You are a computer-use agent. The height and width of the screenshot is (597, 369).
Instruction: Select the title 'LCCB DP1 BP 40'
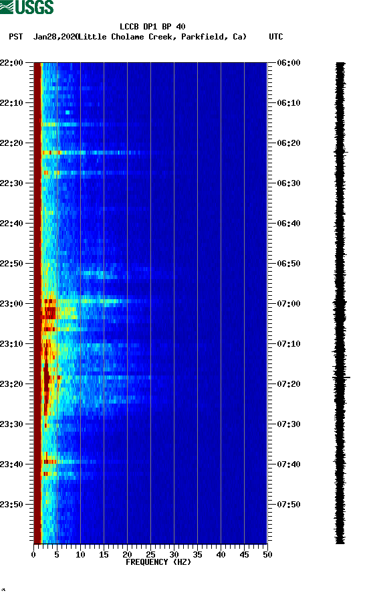152,27
